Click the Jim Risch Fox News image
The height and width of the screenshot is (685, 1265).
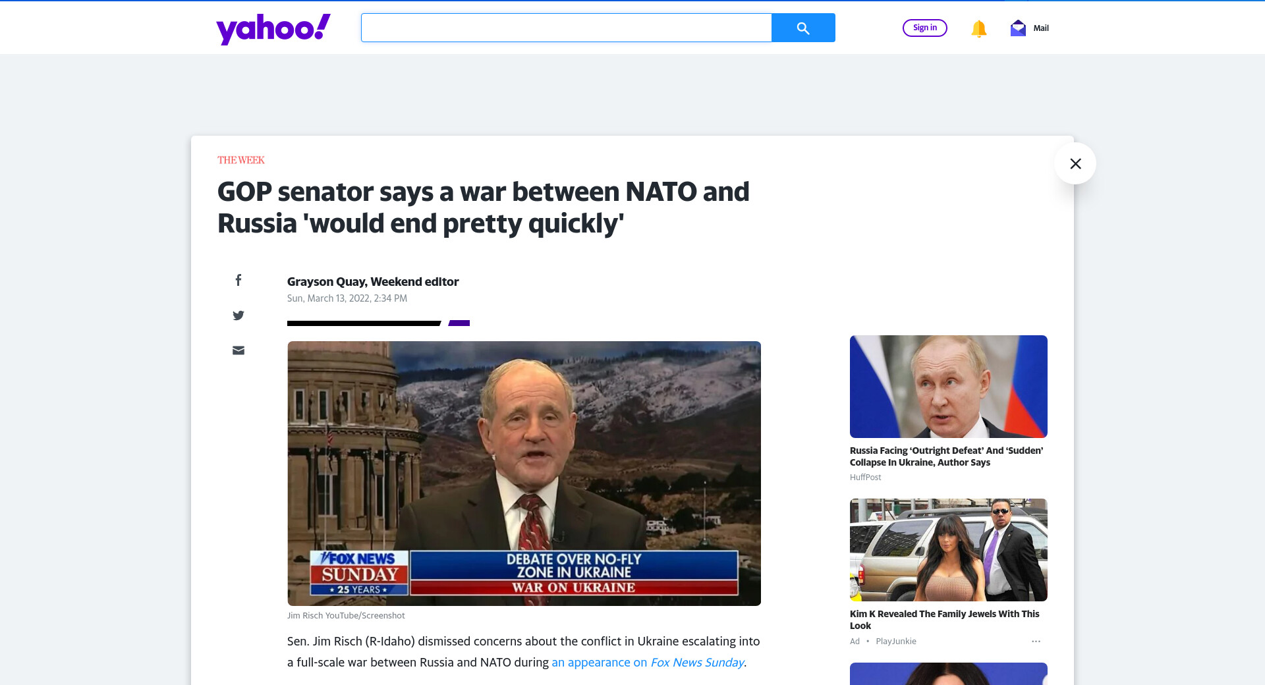pyautogui.click(x=524, y=474)
